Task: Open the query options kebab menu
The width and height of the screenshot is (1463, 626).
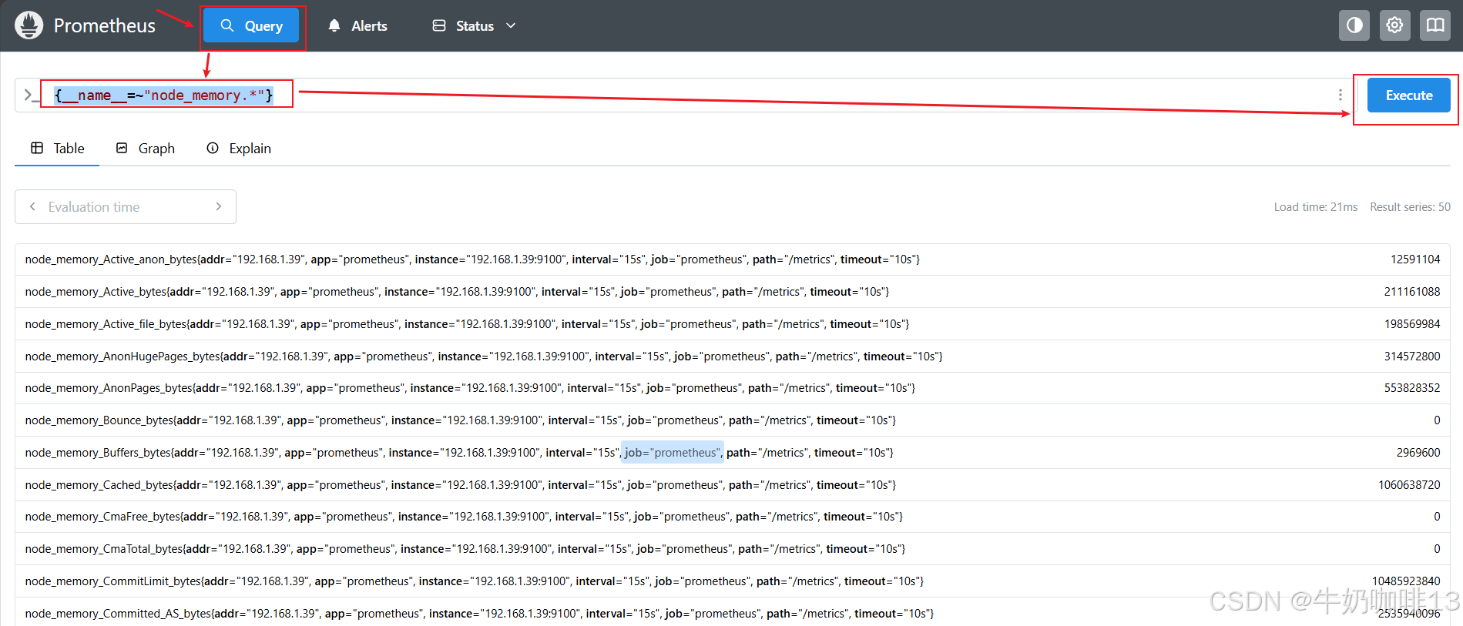Action: coord(1341,95)
